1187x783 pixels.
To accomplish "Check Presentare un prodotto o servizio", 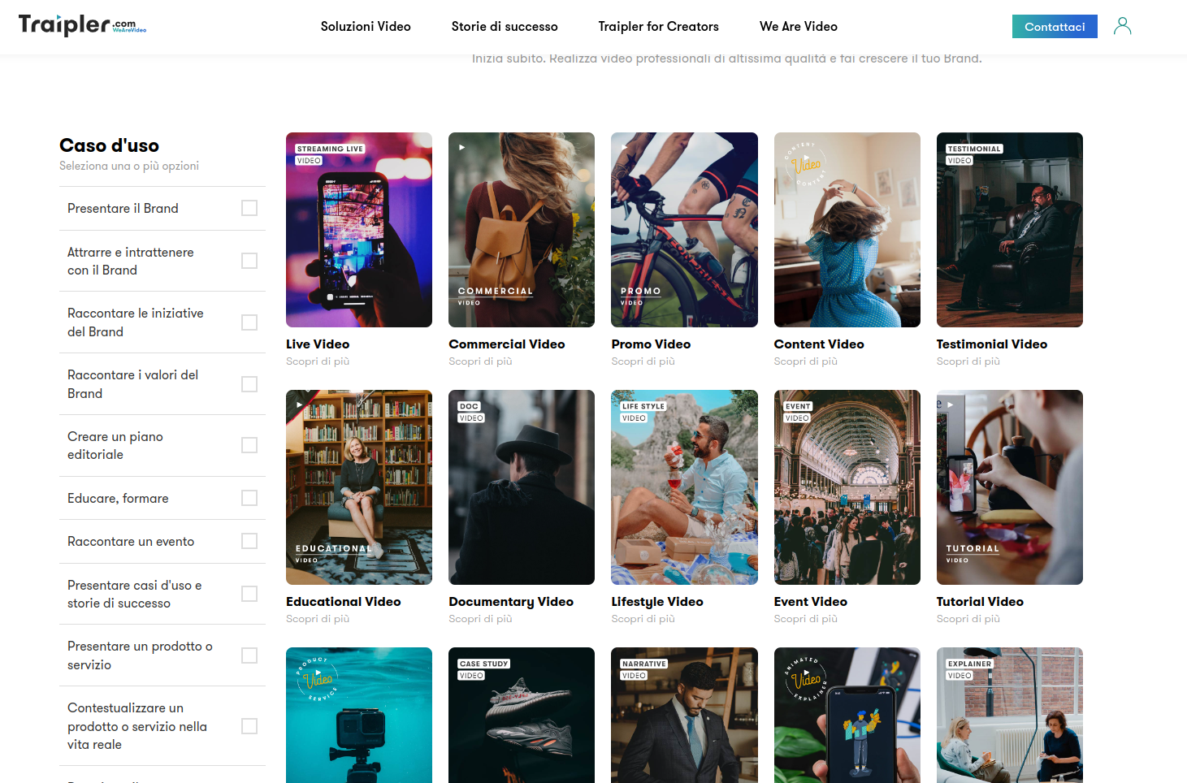I will pyautogui.click(x=249, y=655).
